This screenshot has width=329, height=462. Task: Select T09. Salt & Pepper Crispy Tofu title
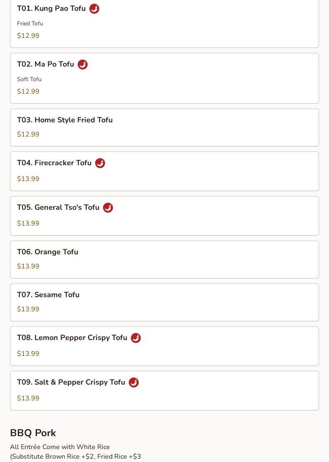pyautogui.click(x=71, y=382)
